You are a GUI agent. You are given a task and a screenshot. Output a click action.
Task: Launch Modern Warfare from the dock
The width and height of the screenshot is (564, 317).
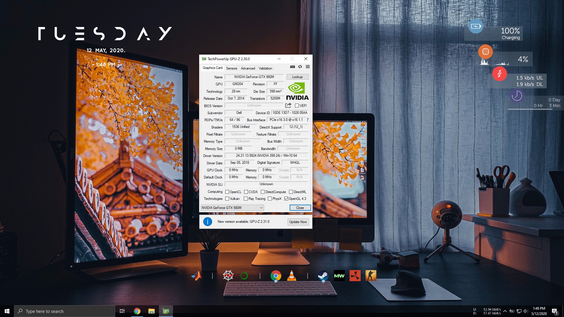pyautogui.click(x=339, y=276)
